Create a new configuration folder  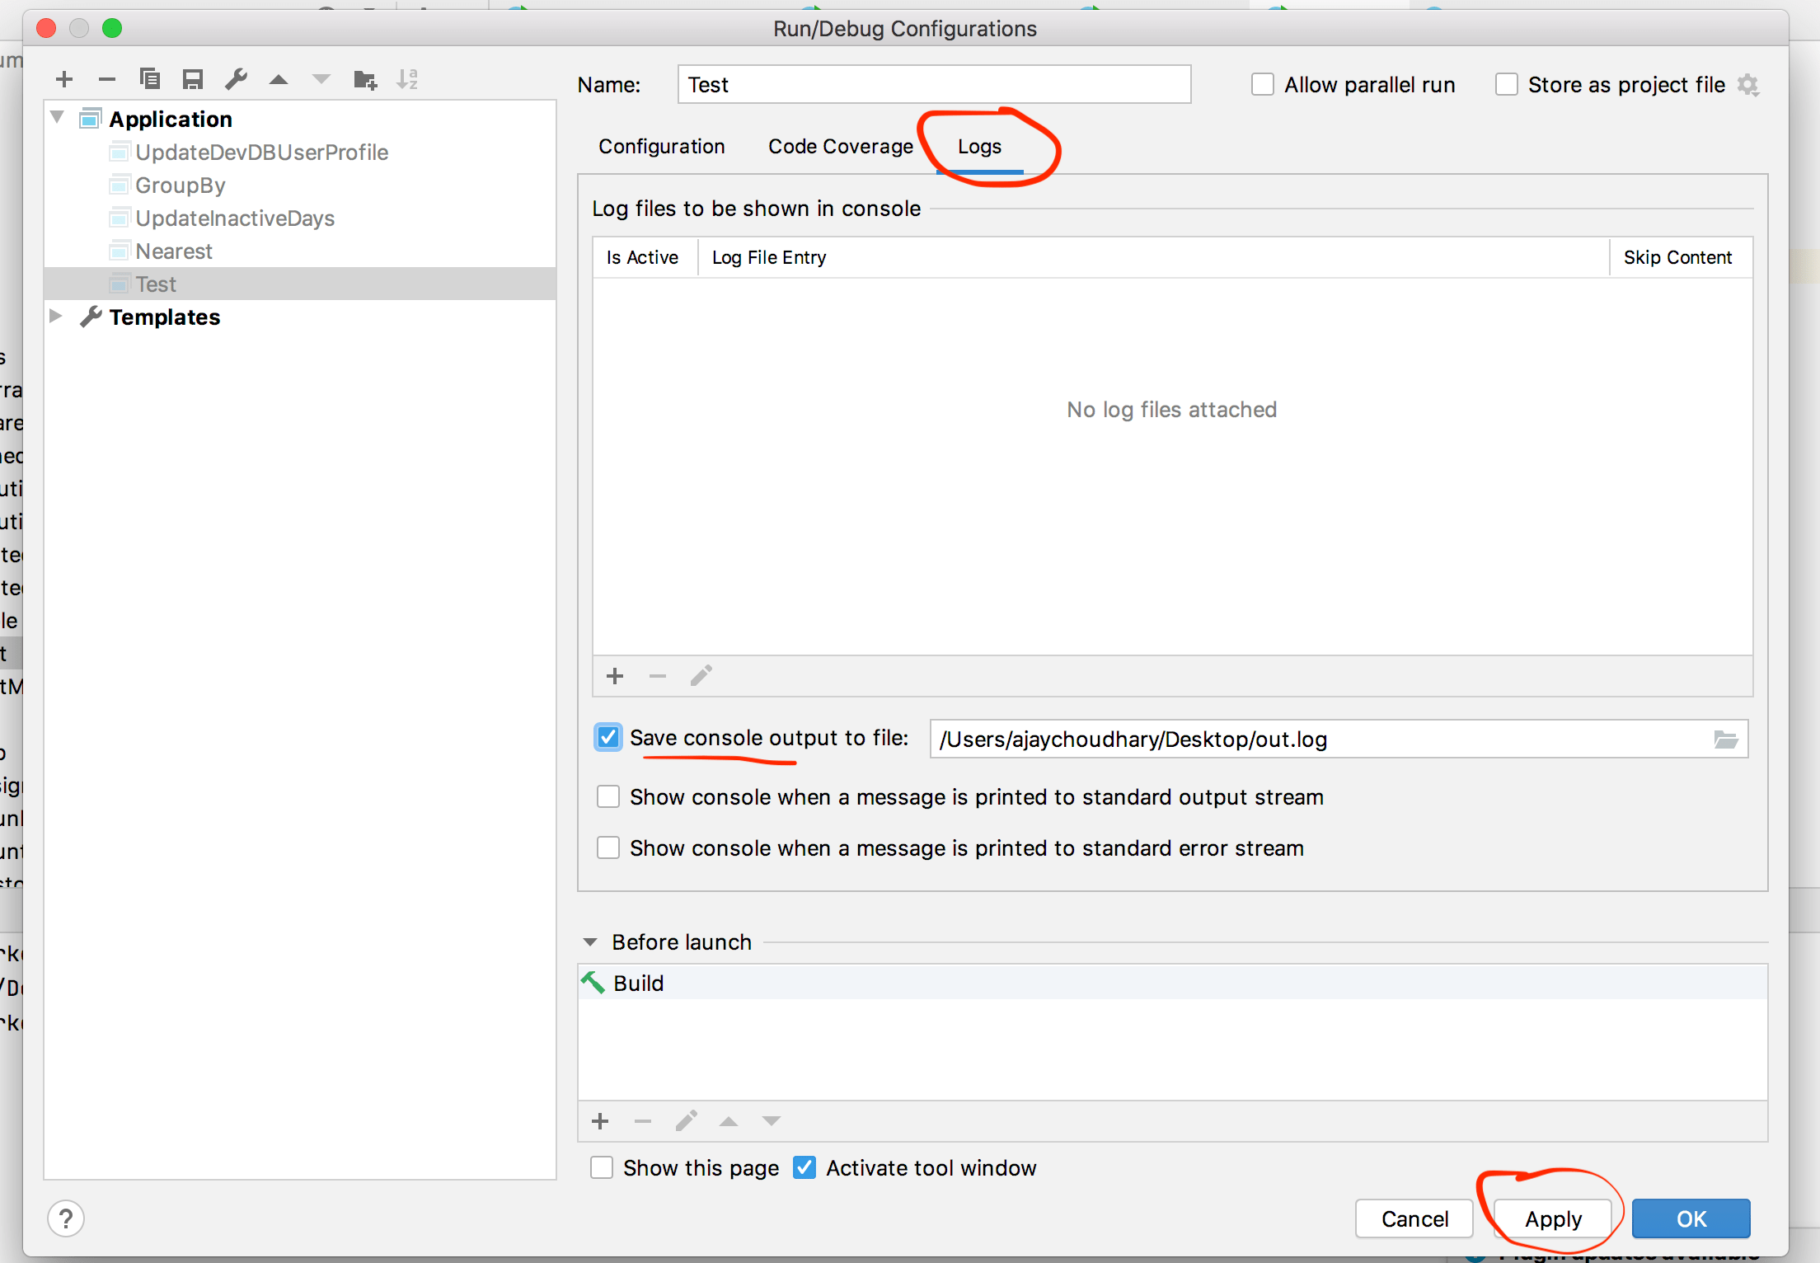pos(364,79)
